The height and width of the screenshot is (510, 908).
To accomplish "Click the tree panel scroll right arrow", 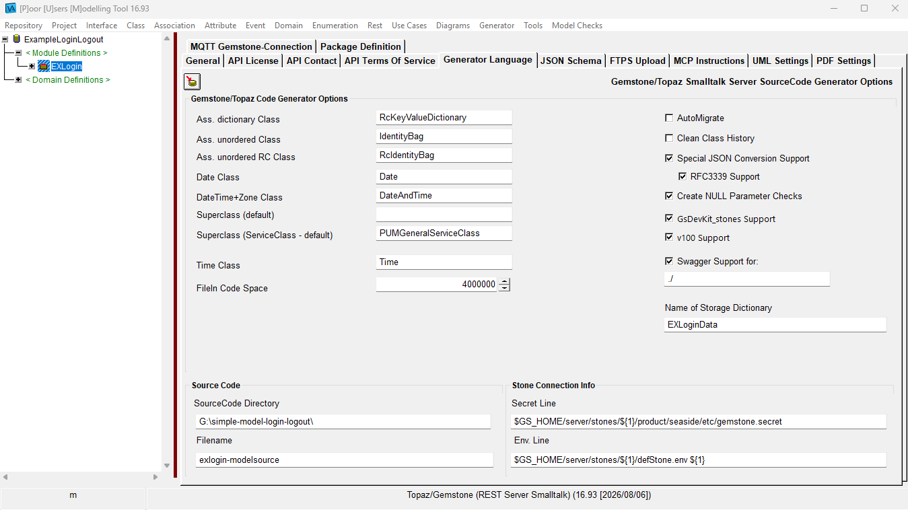I will pyautogui.click(x=155, y=477).
